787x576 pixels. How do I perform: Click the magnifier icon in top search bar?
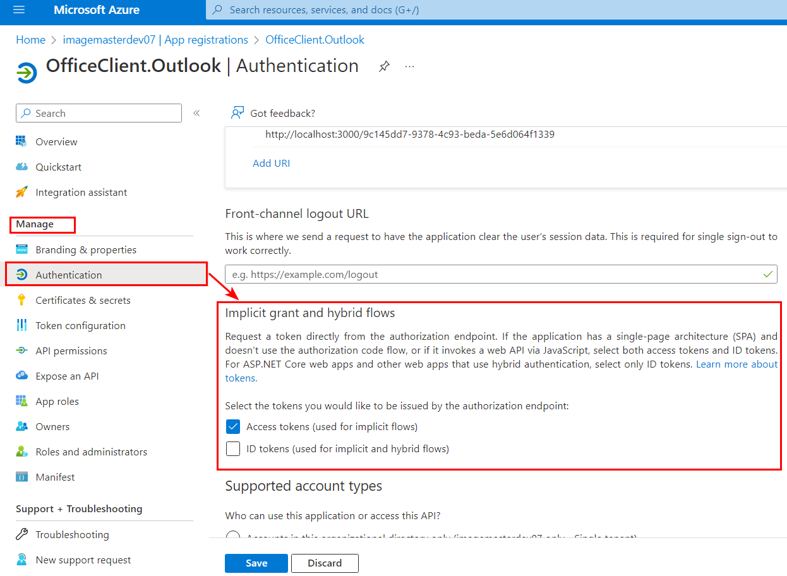[x=218, y=9]
